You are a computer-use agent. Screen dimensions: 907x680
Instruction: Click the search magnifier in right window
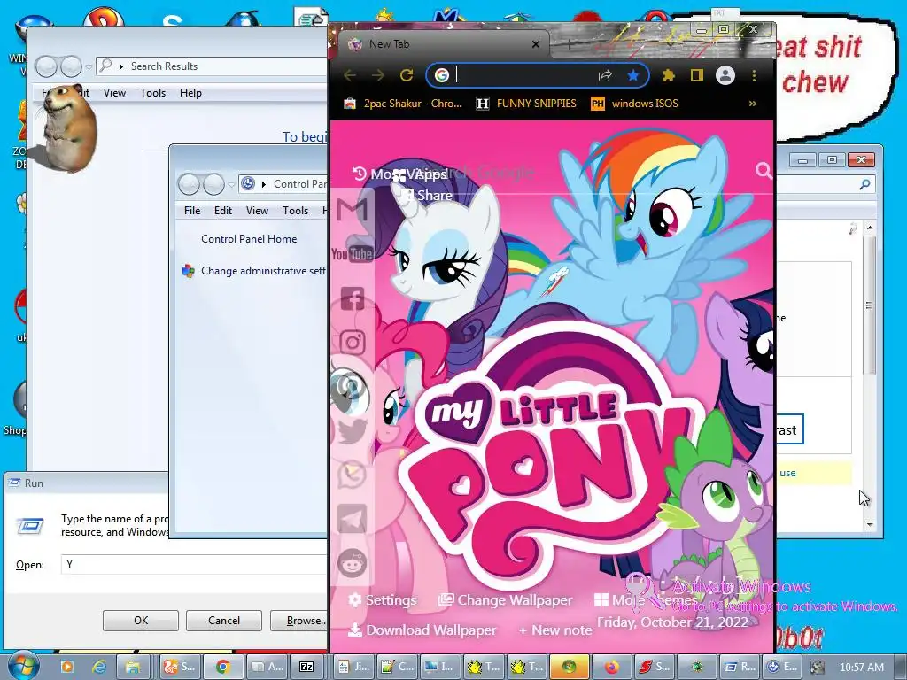864,184
